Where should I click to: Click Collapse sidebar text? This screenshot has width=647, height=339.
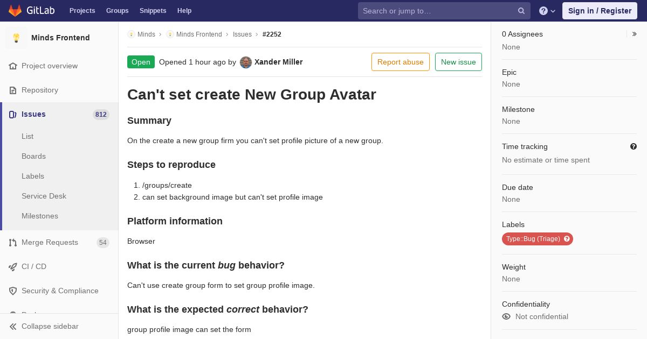(50, 326)
